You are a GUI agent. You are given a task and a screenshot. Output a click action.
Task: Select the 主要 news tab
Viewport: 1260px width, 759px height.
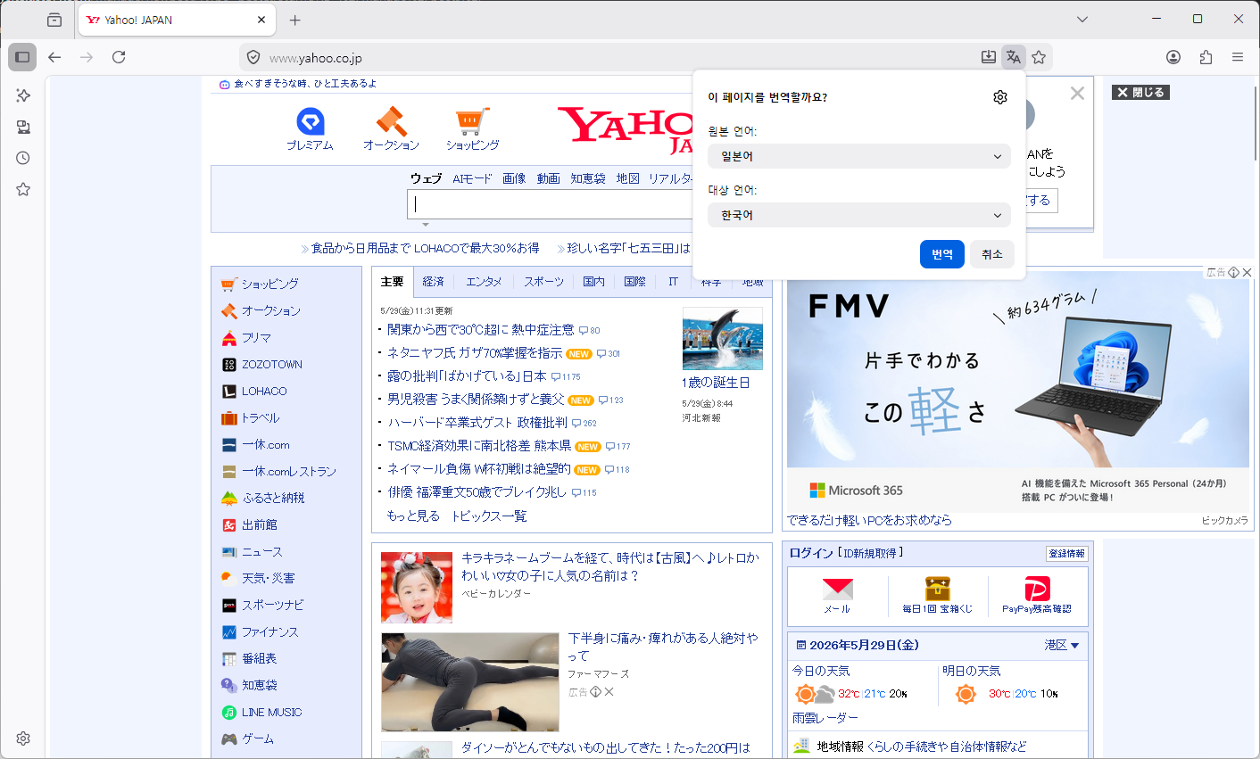click(393, 282)
